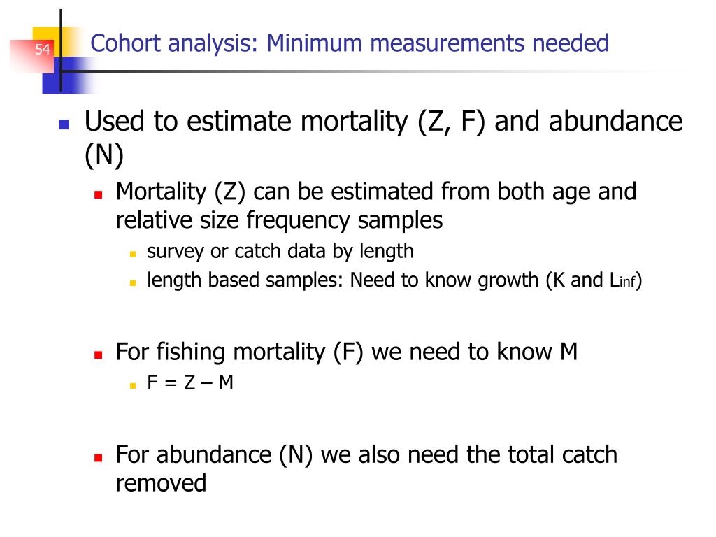This screenshot has width=716, height=537.
Task: Click the slide number 54 badge
Action: point(42,49)
